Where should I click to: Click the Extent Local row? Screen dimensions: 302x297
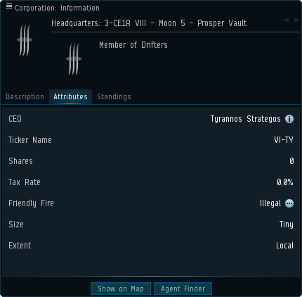coord(151,246)
